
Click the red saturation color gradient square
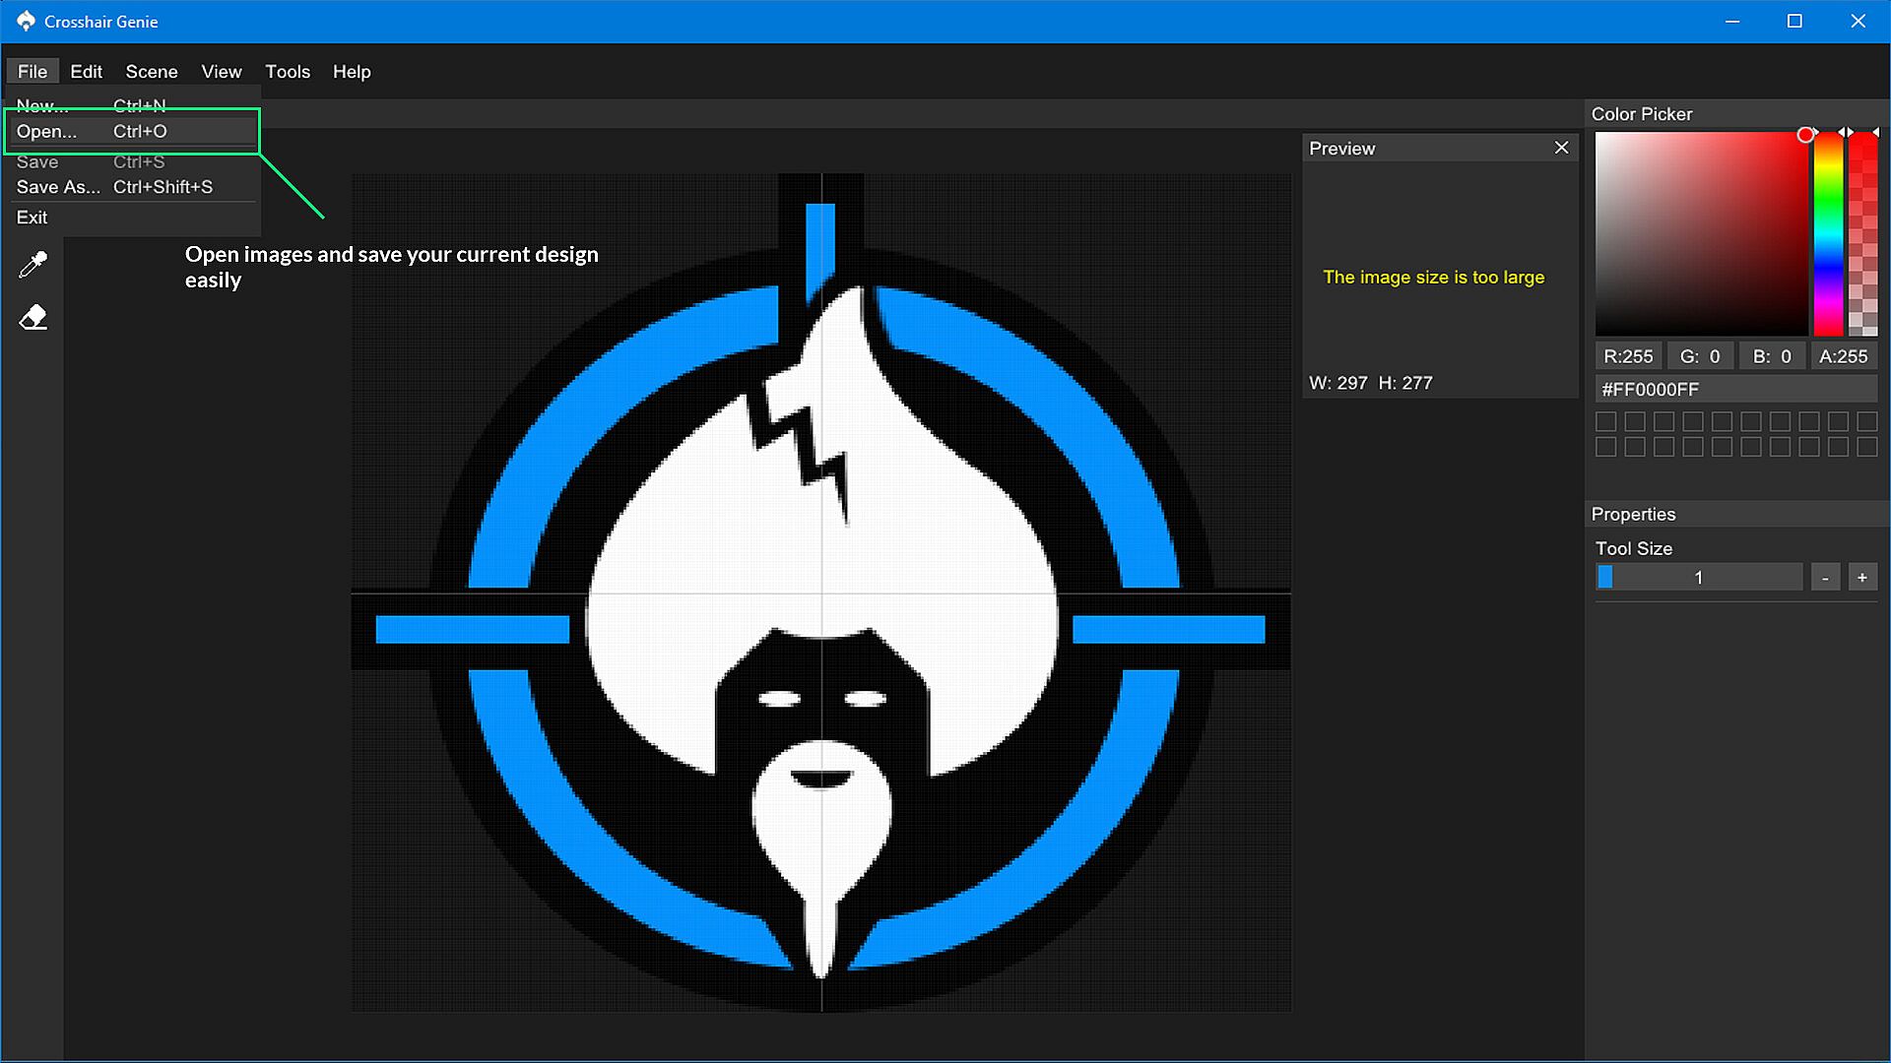tap(1701, 234)
